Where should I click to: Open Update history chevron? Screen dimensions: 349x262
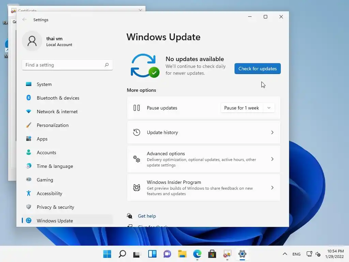(272, 132)
